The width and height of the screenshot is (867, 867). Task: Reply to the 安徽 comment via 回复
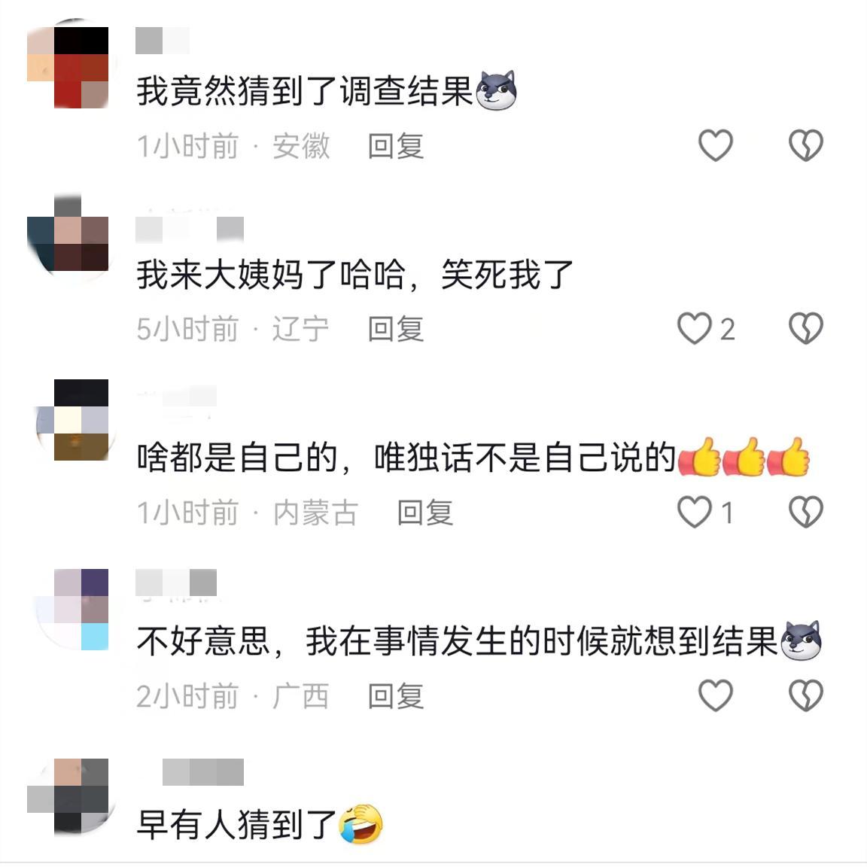(396, 147)
